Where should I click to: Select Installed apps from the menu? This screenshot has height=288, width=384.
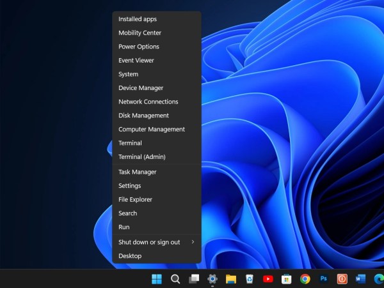(x=138, y=19)
